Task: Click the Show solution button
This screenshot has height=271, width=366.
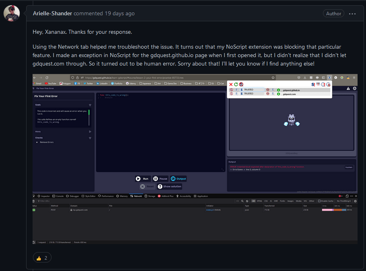Action: [170, 187]
